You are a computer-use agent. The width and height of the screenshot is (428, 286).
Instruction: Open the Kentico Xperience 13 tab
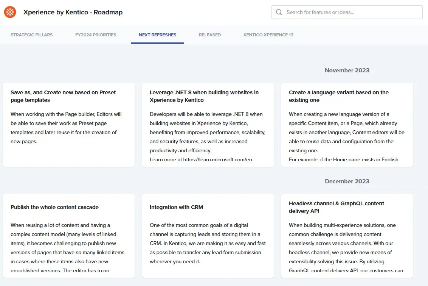tap(268, 35)
